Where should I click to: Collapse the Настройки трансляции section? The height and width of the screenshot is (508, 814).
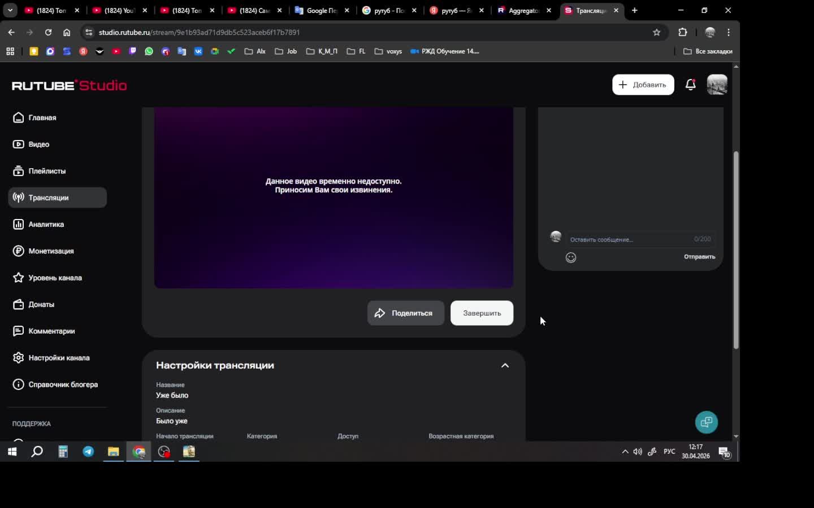(x=505, y=366)
